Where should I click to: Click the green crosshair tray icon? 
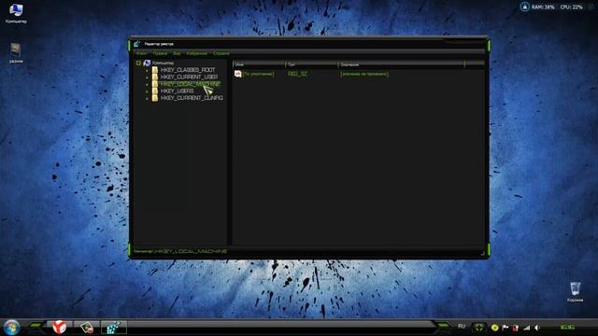pos(479,328)
